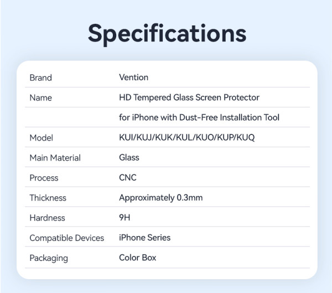This screenshot has width=332, height=293.
Task: Click the Brand label
Action: click(40, 78)
